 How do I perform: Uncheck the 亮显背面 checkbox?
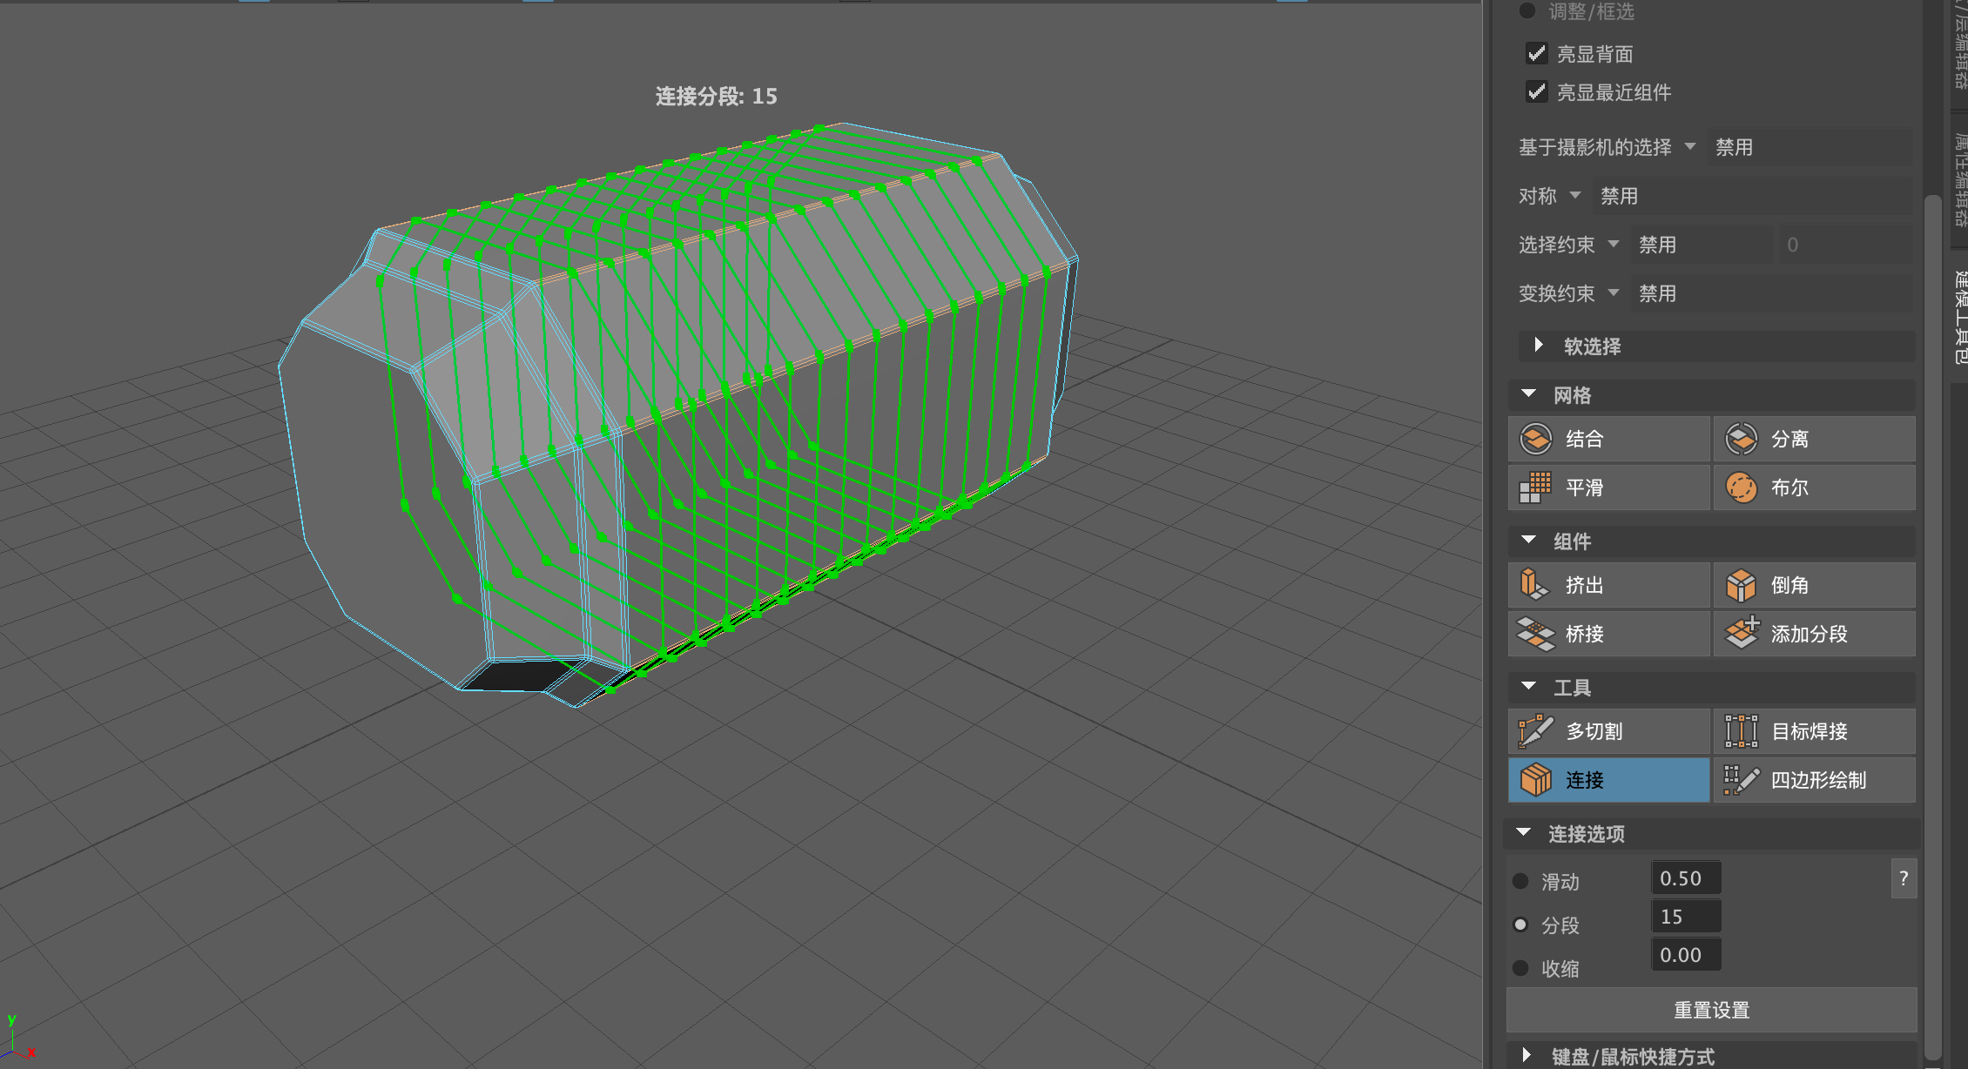coord(1537,54)
